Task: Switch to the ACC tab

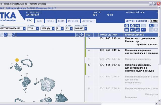Action: point(39,21)
